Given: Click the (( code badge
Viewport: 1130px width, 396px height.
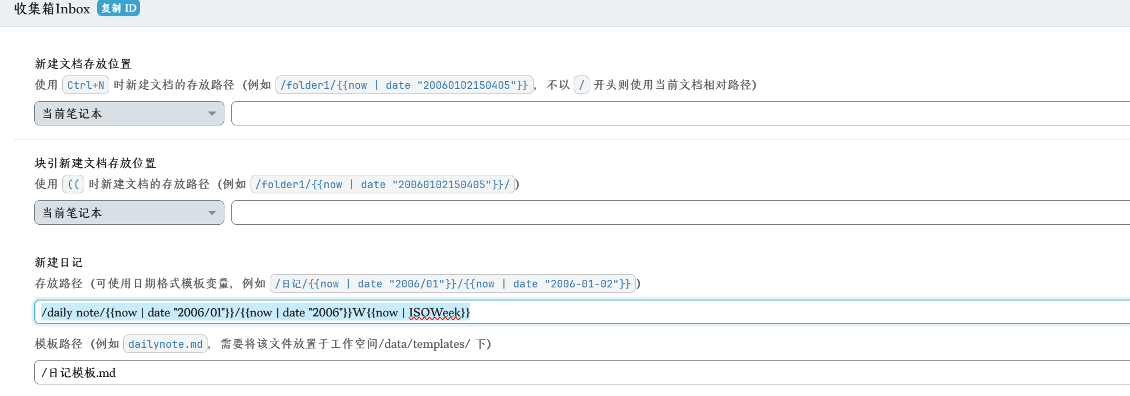Looking at the screenshot, I should (74, 185).
